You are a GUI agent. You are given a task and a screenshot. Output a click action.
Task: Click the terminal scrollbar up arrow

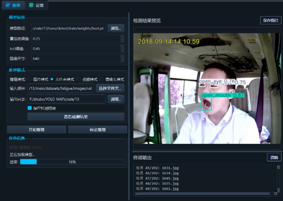[278, 167]
